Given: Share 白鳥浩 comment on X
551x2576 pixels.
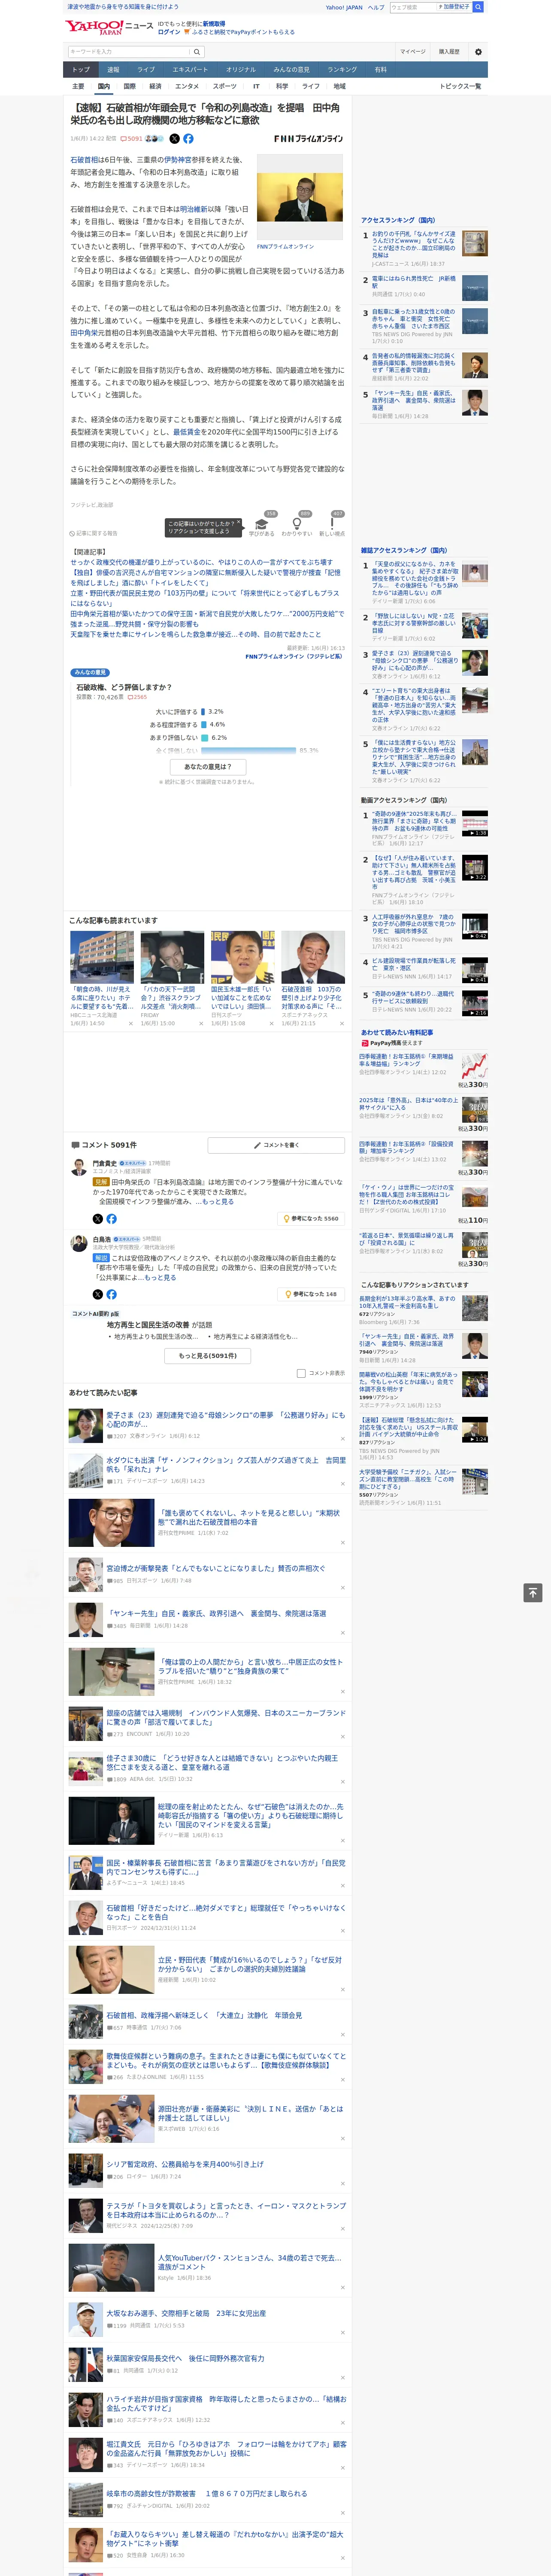Looking at the screenshot, I should click(x=98, y=1294).
